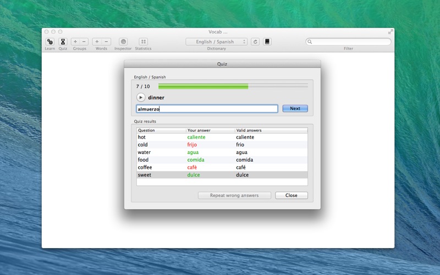Focus the answer field containing almuerzo
This screenshot has width=440, height=275.
[207, 109]
